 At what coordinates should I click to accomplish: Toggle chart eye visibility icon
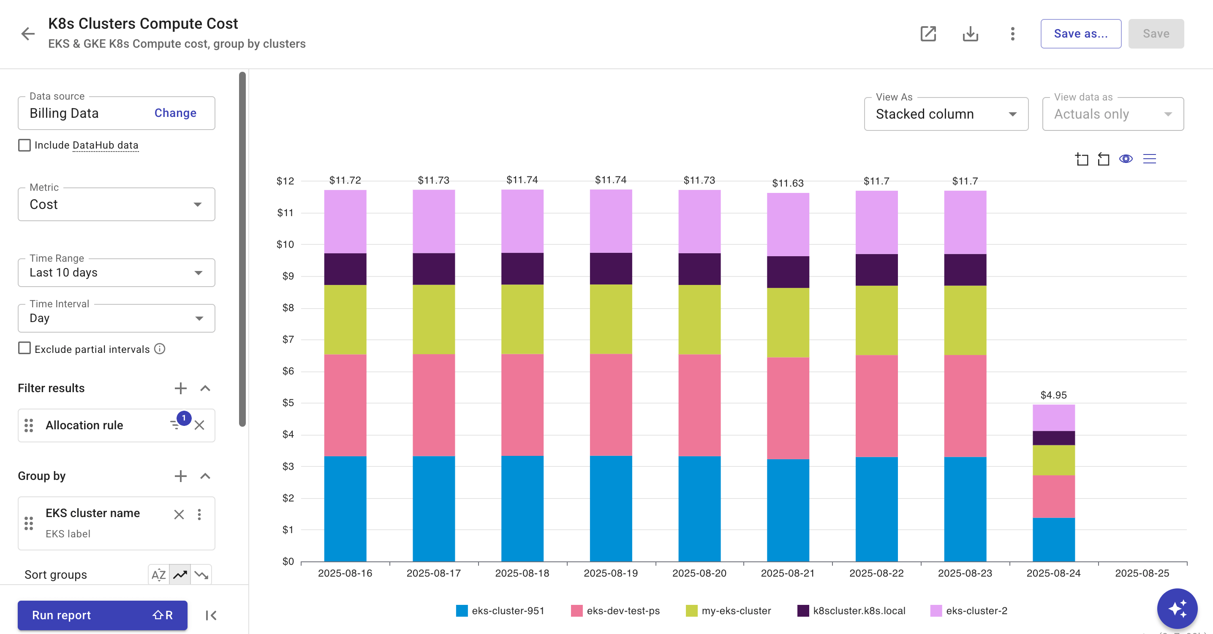click(x=1126, y=159)
